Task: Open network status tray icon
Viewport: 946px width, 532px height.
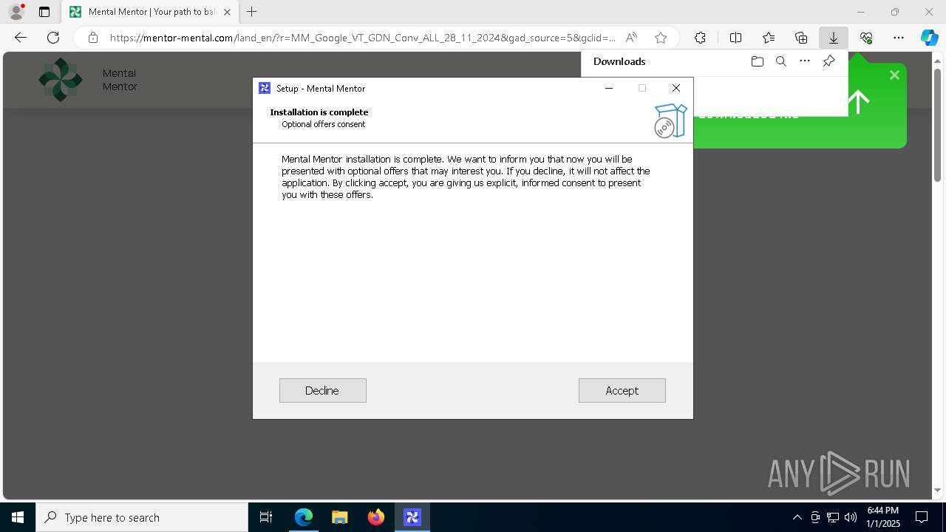Action: [x=833, y=517]
